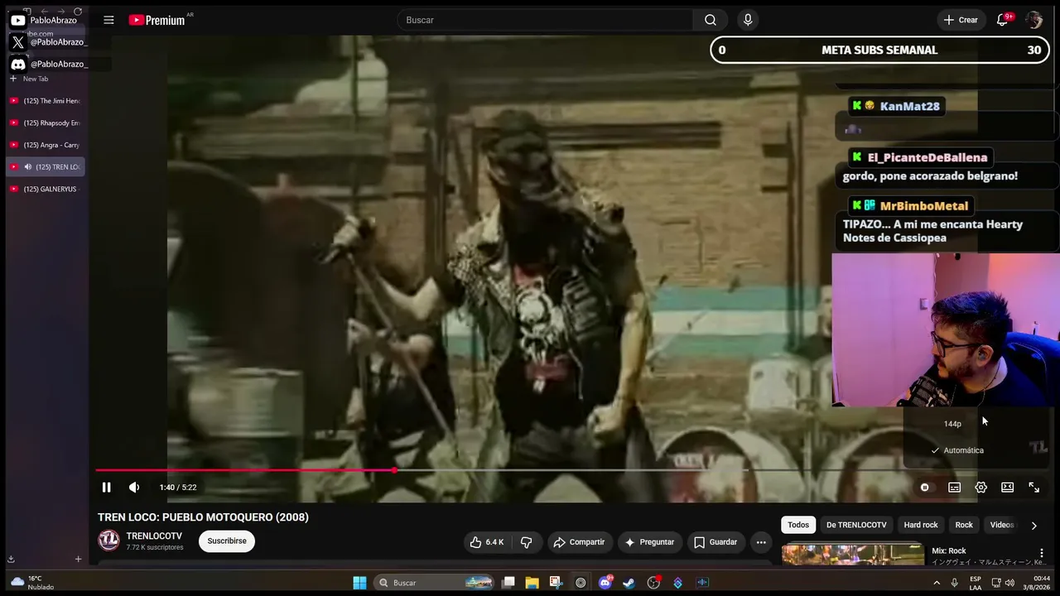
Task: Open YouTube notifications bell
Action: point(1002,20)
